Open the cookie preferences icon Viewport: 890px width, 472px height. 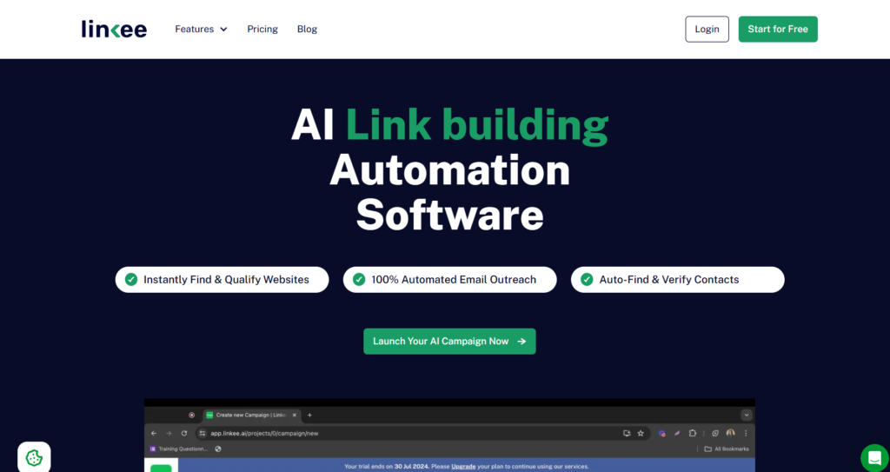34,457
